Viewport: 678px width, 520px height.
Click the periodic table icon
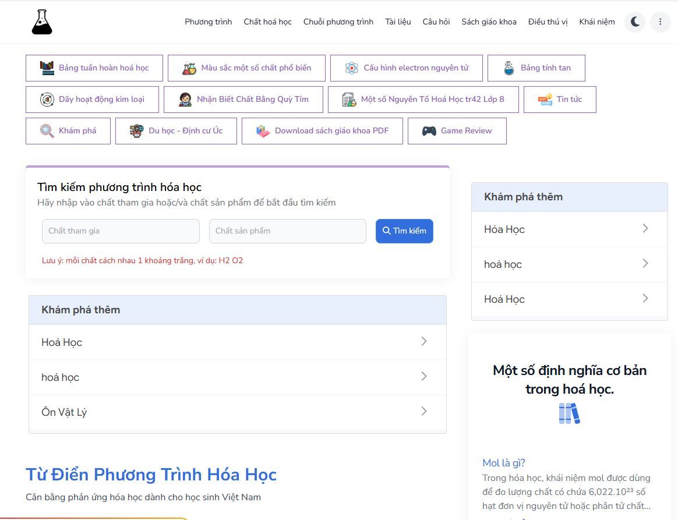pos(47,68)
